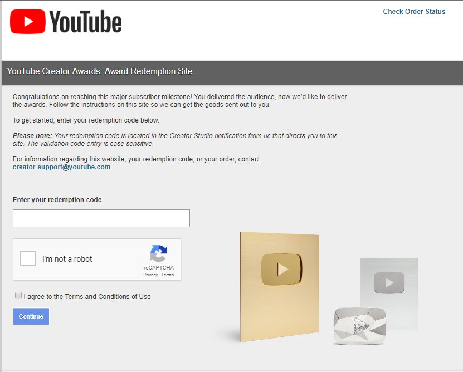Click the Diamond Play Button award image

tap(360, 326)
